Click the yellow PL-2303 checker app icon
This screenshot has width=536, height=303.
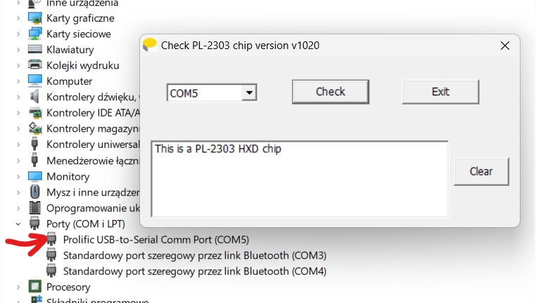(149, 45)
